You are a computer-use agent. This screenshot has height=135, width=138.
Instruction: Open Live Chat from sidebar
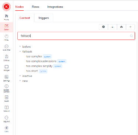[x=6, y=48]
